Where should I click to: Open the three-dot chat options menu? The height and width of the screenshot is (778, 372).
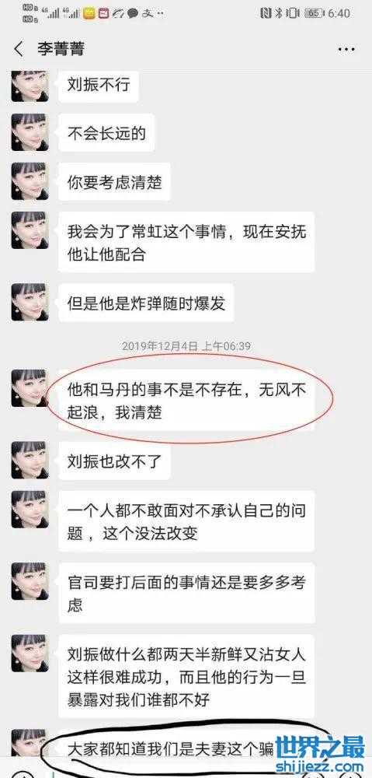point(346,49)
